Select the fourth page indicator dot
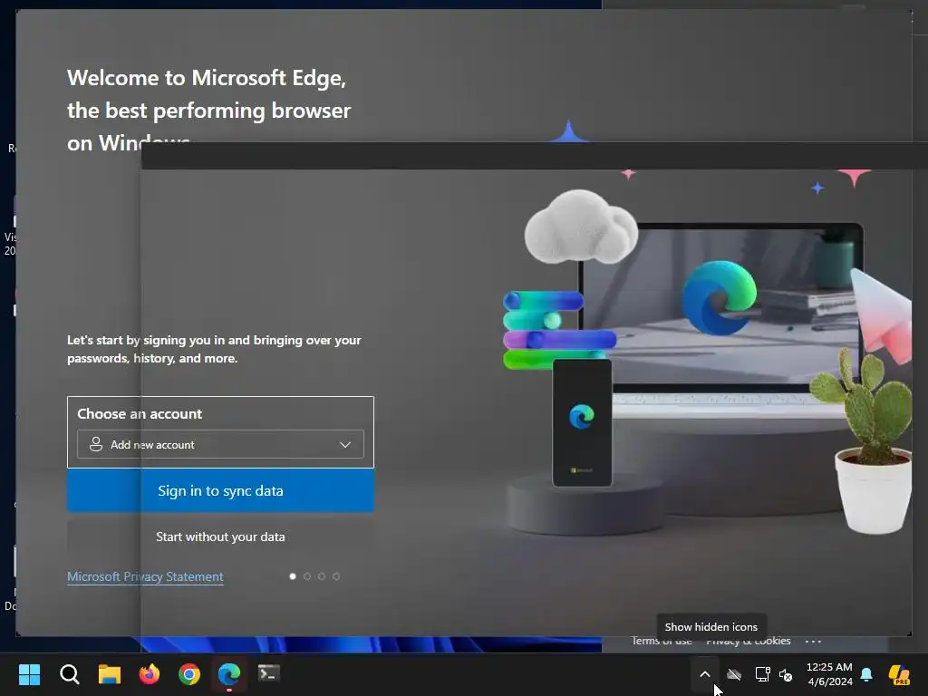Screen dimensions: 928x696 pyautogui.click(x=336, y=576)
